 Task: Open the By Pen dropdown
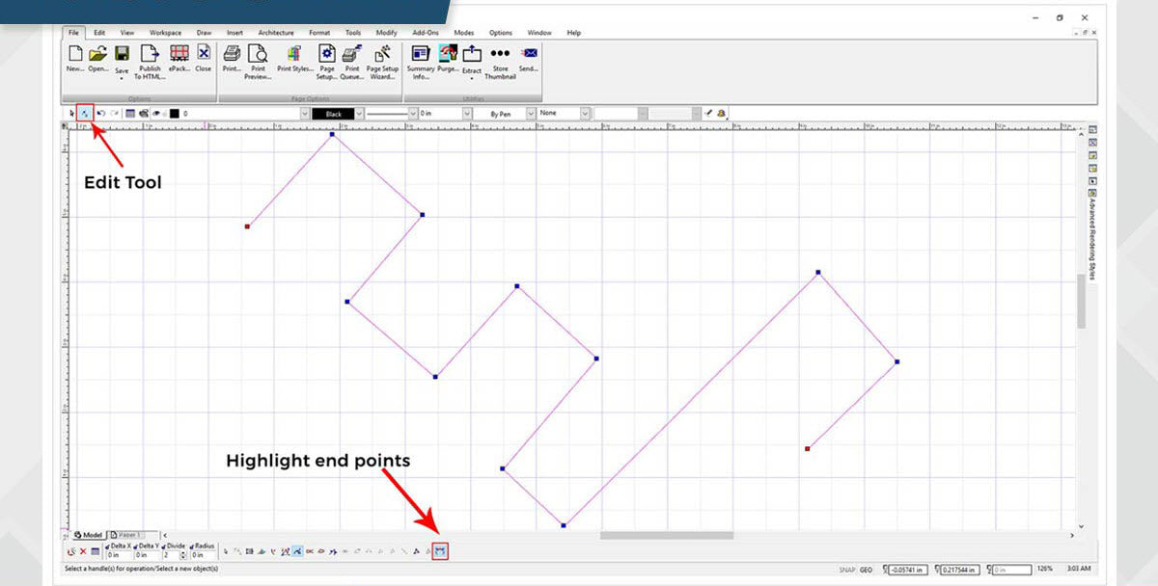tap(530, 114)
